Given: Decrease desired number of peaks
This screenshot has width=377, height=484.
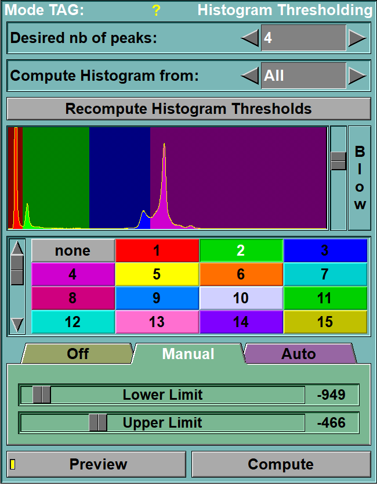Looking at the screenshot, I should pyautogui.click(x=250, y=38).
